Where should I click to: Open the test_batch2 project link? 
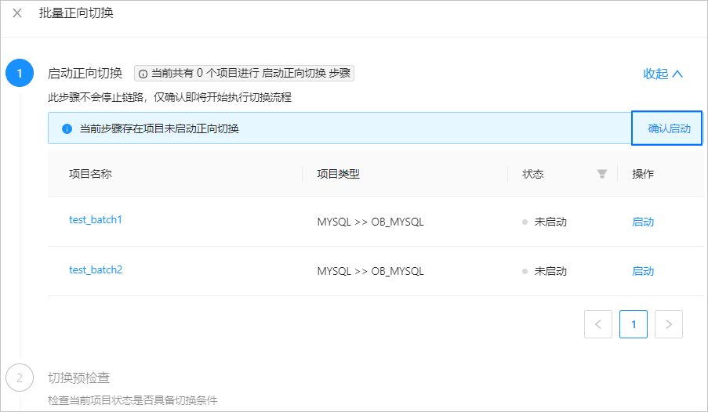point(96,270)
